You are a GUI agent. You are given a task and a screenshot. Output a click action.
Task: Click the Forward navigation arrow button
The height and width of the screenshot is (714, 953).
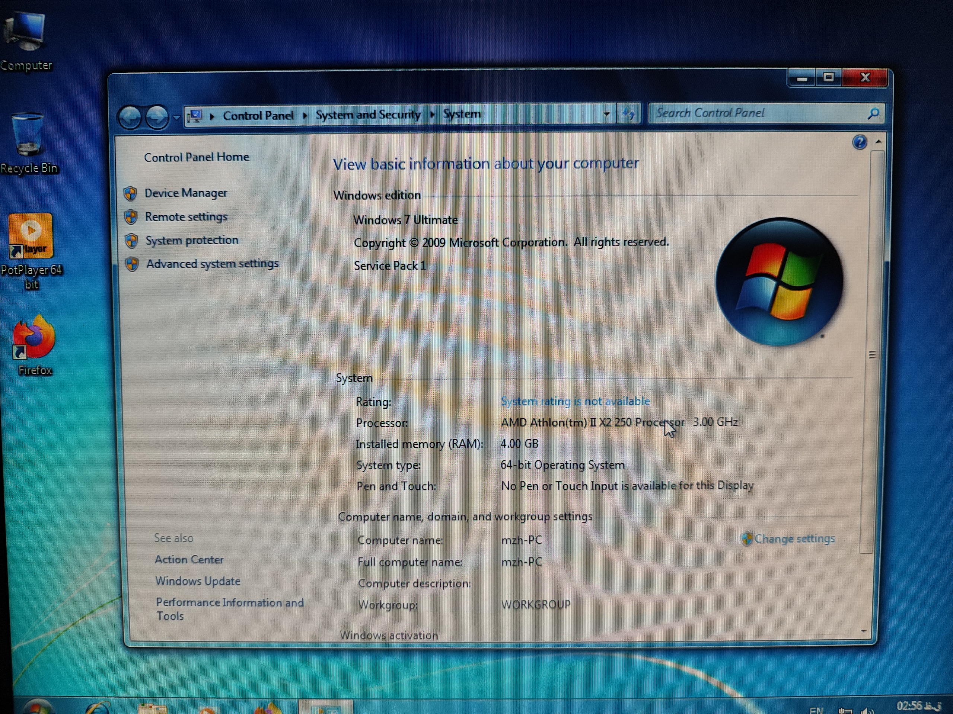click(x=157, y=116)
